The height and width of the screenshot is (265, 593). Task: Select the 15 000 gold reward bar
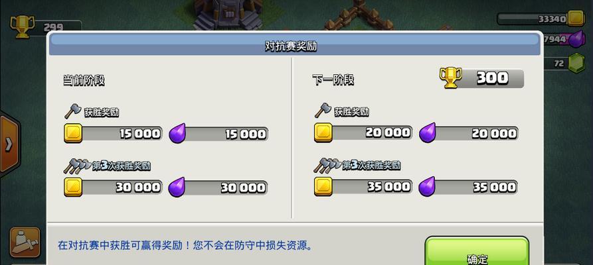coord(113,134)
